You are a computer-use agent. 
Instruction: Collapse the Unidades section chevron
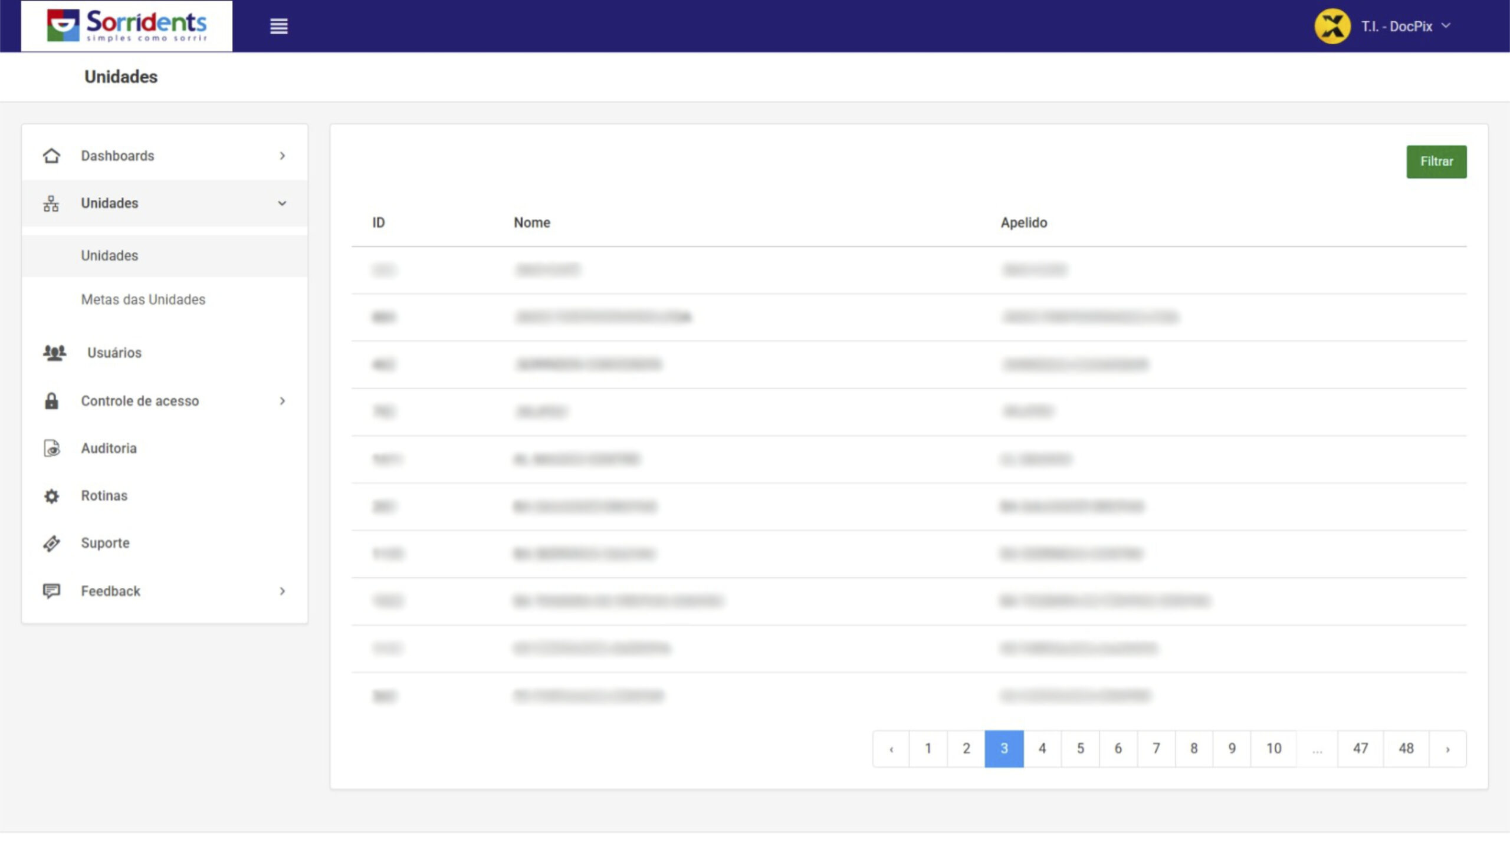tap(283, 203)
